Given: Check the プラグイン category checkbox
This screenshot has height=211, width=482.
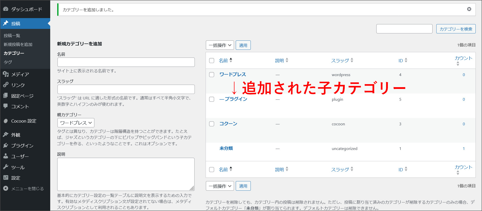Looking at the screenshot, I should pyautogui.click(x=212, y=99).
